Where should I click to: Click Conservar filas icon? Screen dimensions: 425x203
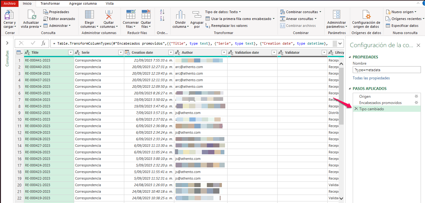[131, 15]
